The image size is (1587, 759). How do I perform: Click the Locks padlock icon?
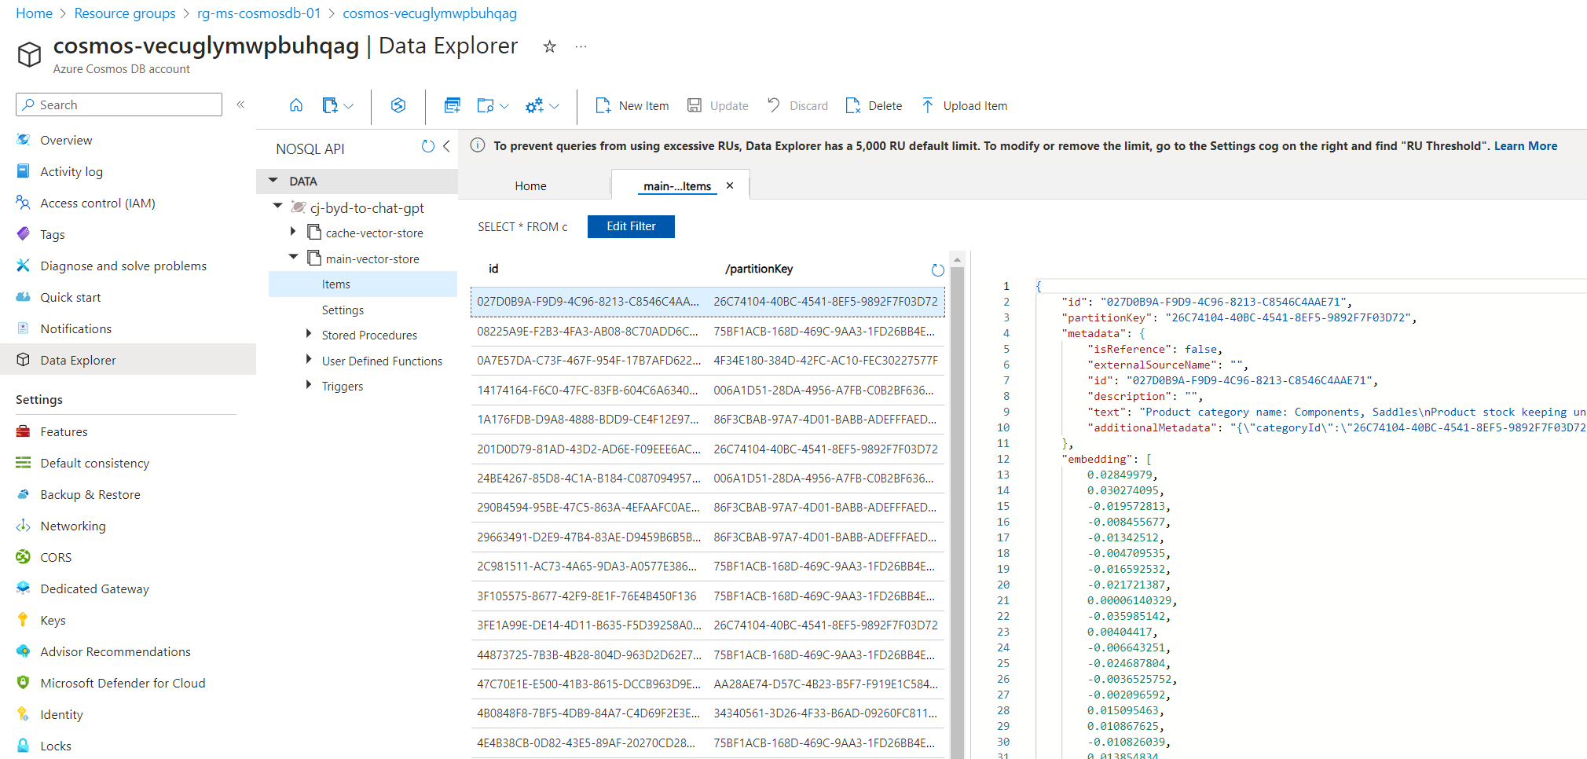pos(24,746)
